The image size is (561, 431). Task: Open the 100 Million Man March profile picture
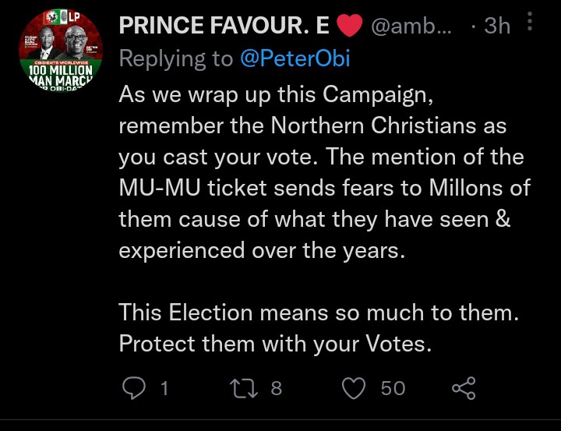tap(61, 50)
